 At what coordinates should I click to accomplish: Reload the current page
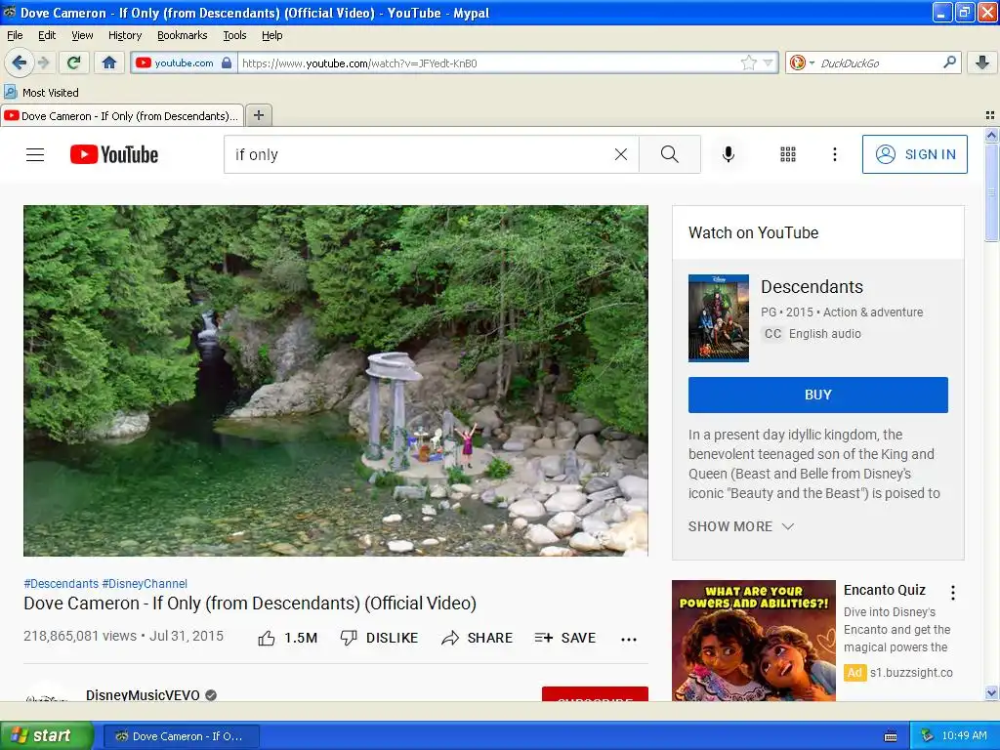point(73,62)
